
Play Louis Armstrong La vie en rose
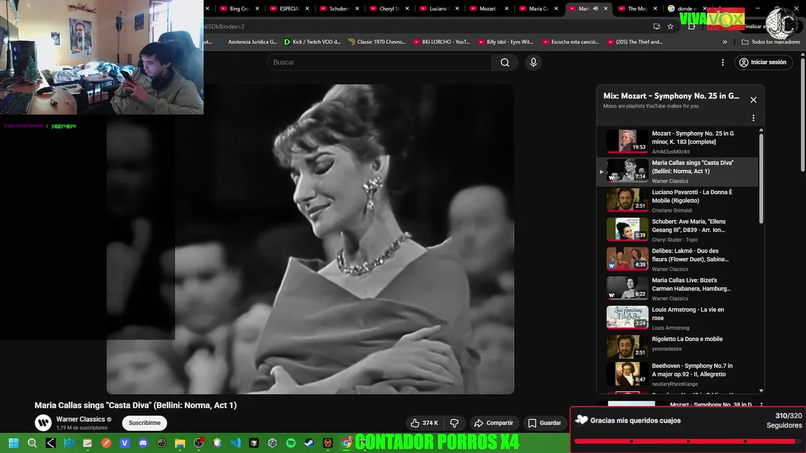pos(677,318)
